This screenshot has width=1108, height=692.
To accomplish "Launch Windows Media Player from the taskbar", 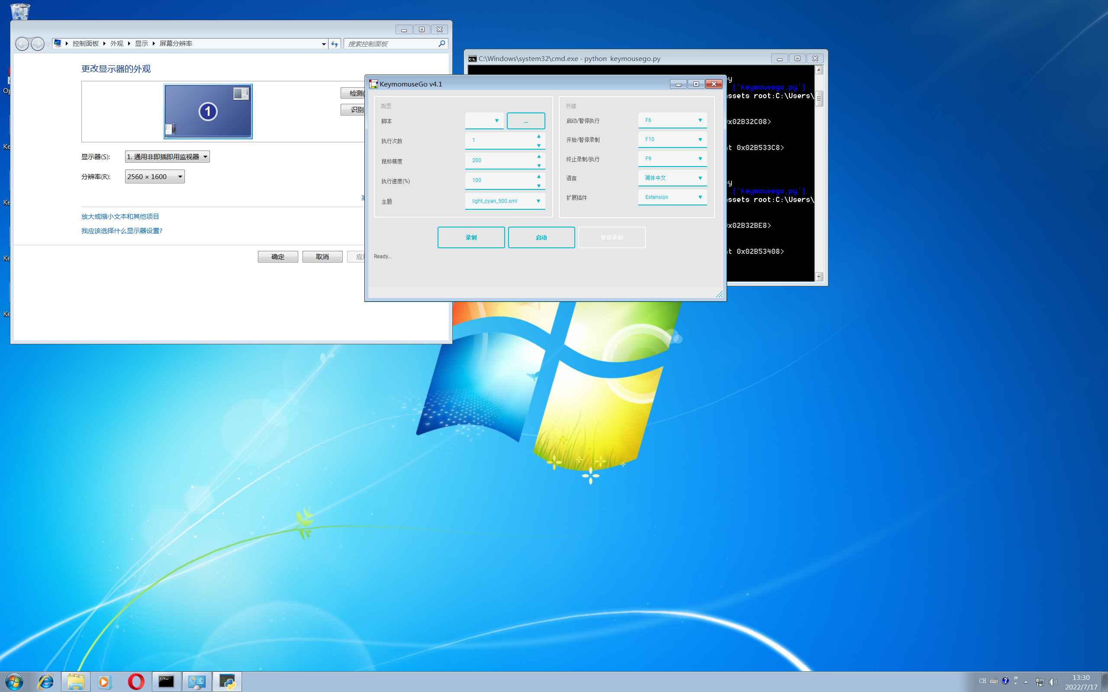I will [105, 682].
